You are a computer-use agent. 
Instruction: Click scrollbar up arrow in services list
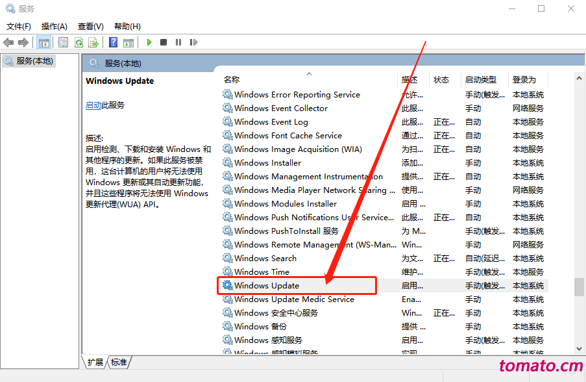pyautogui.click(x=579, y=78)
